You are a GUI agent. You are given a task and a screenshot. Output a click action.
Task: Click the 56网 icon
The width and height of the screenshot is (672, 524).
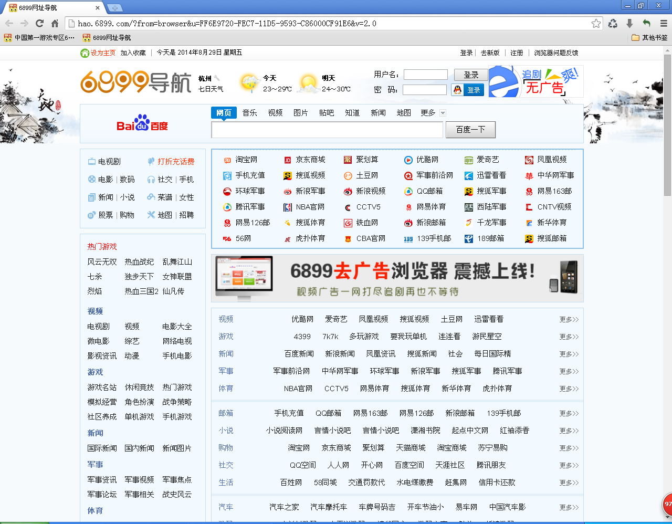227,239
